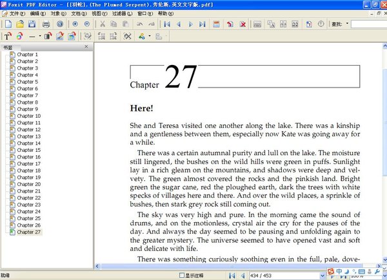Open the line tool dropdown arrow

[x=40, y=37]
